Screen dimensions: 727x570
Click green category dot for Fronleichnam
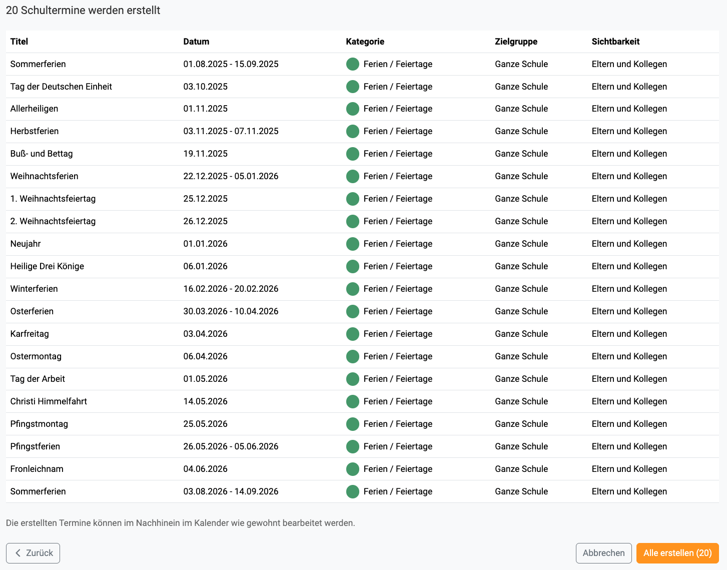click(x=352, y=469)
